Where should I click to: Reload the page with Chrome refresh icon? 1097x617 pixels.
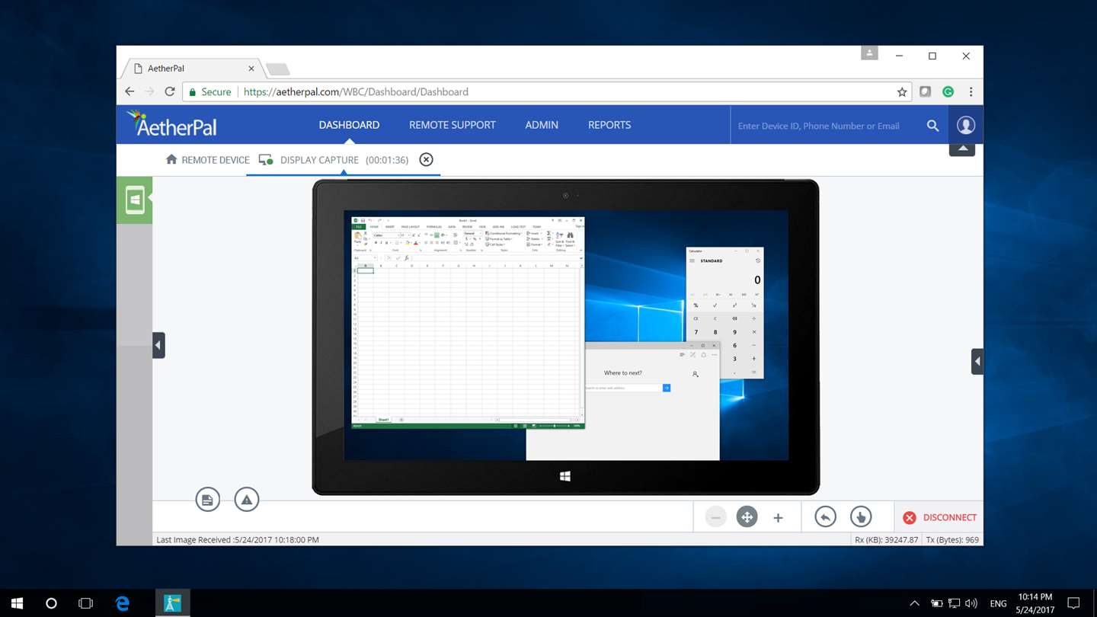170,91
